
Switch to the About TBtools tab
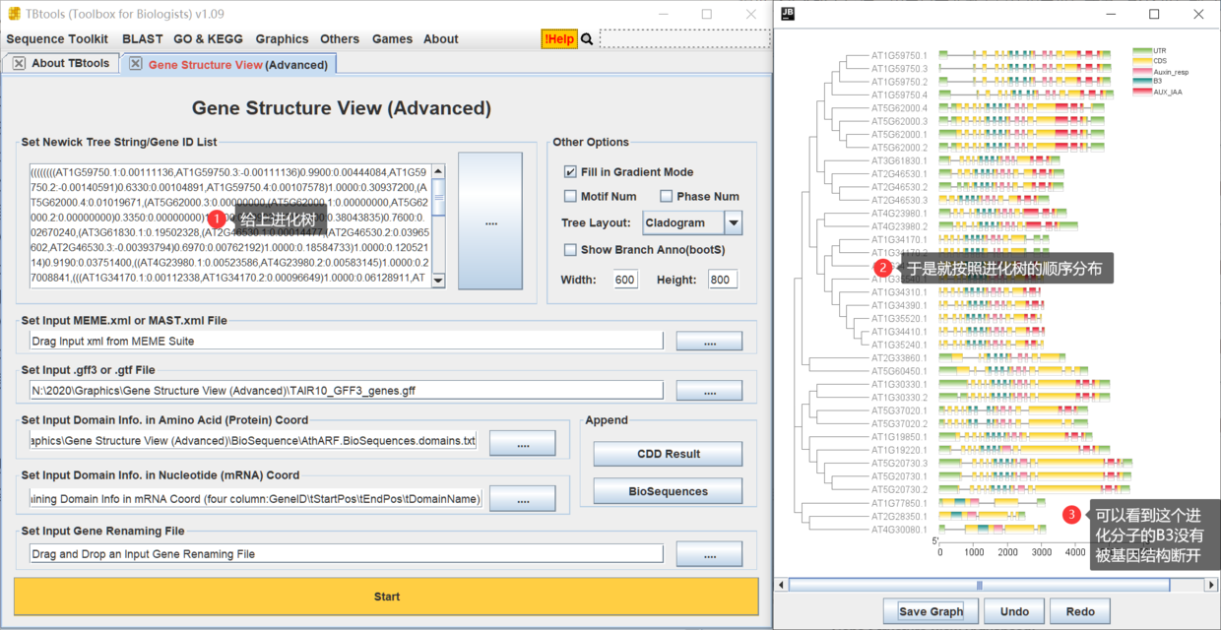(x=70, y=64)
